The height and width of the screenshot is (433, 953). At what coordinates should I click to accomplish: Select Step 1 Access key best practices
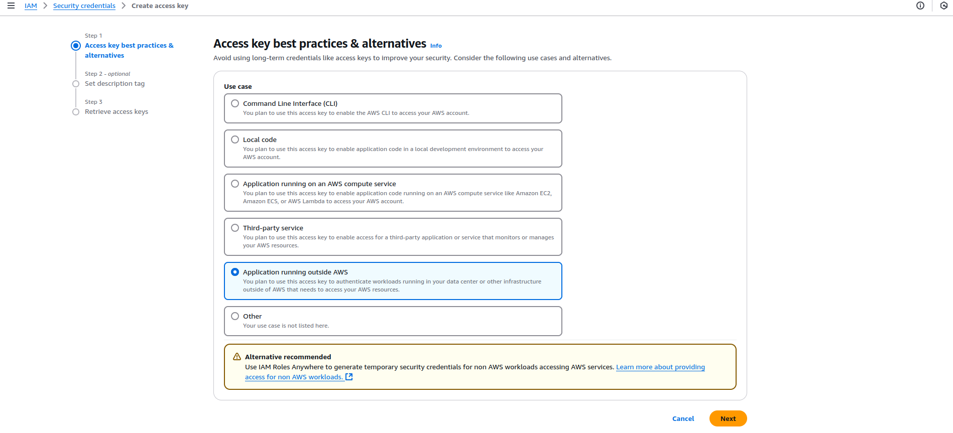coord(129,50)
